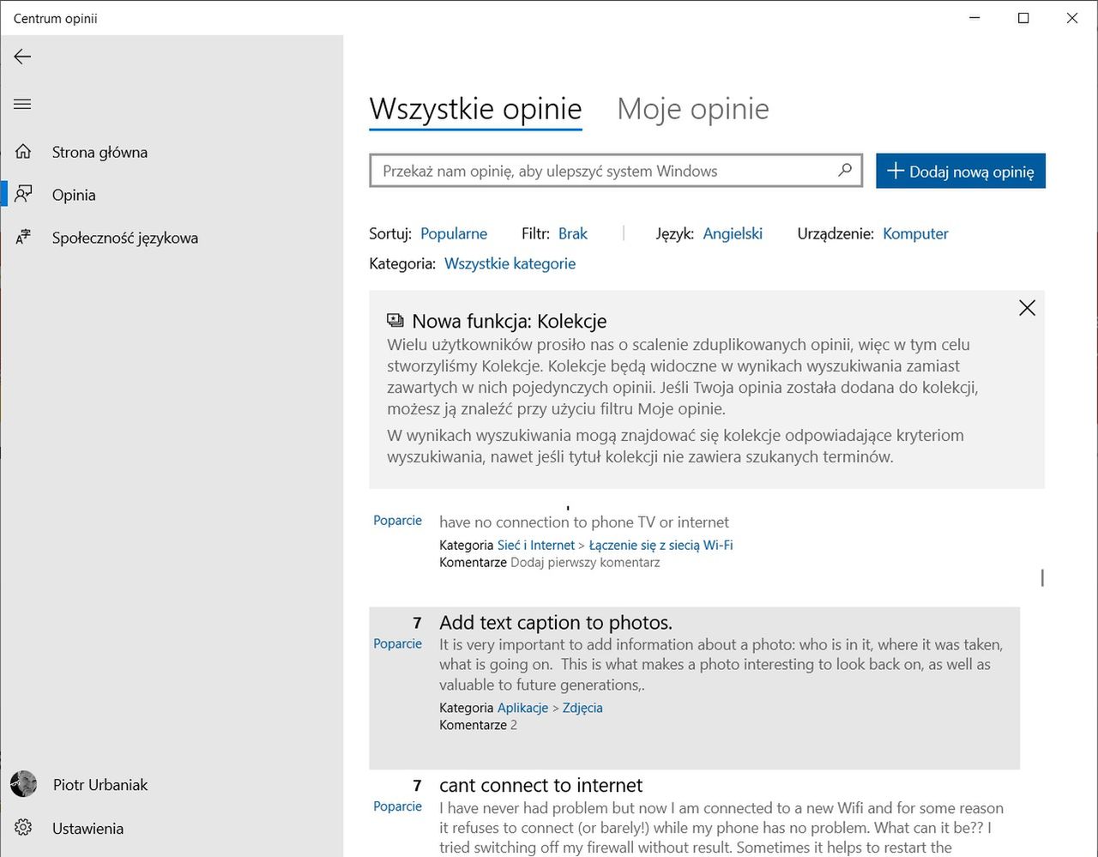Dismiss the Nowa funkcja: Kolekcje banner
The width and height of the screenshot is (1098, 857).
coord(1027,308)
